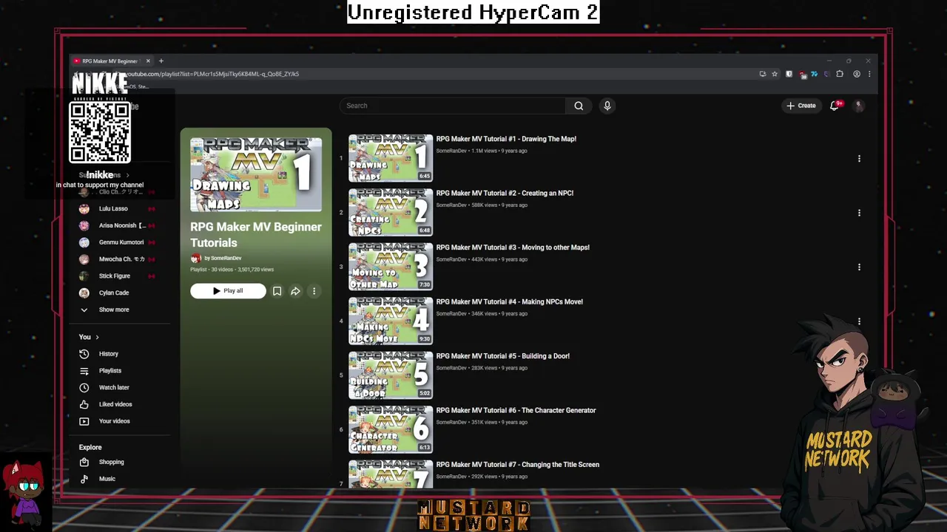Click the YouTube search input field
The height and width of the screenshot is (532, 947).
453,106
